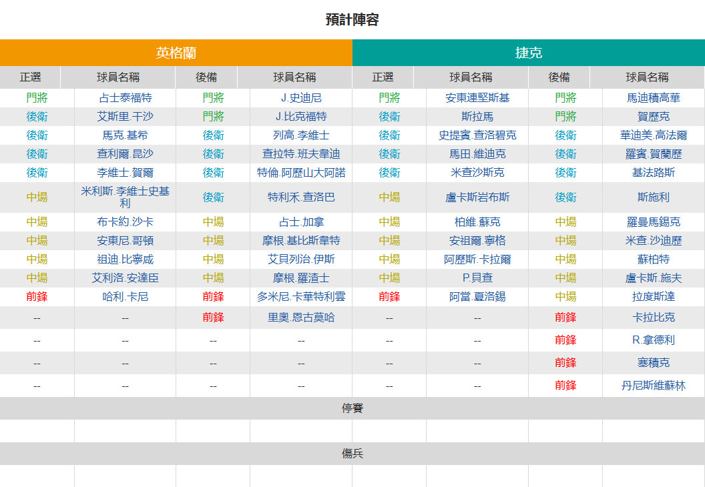Viewport: 705px width, 487px height.
Task: Open Czech forward 阿當.夏洛錫
Action: click(477, 297)
